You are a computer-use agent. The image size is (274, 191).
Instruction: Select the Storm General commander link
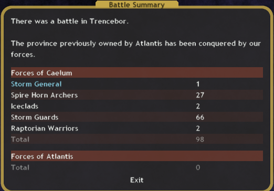36,84
